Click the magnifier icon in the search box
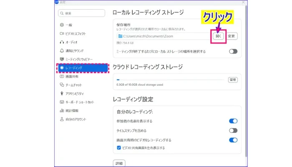This screenshot has width=292, height=167. (x=62, y=13)
